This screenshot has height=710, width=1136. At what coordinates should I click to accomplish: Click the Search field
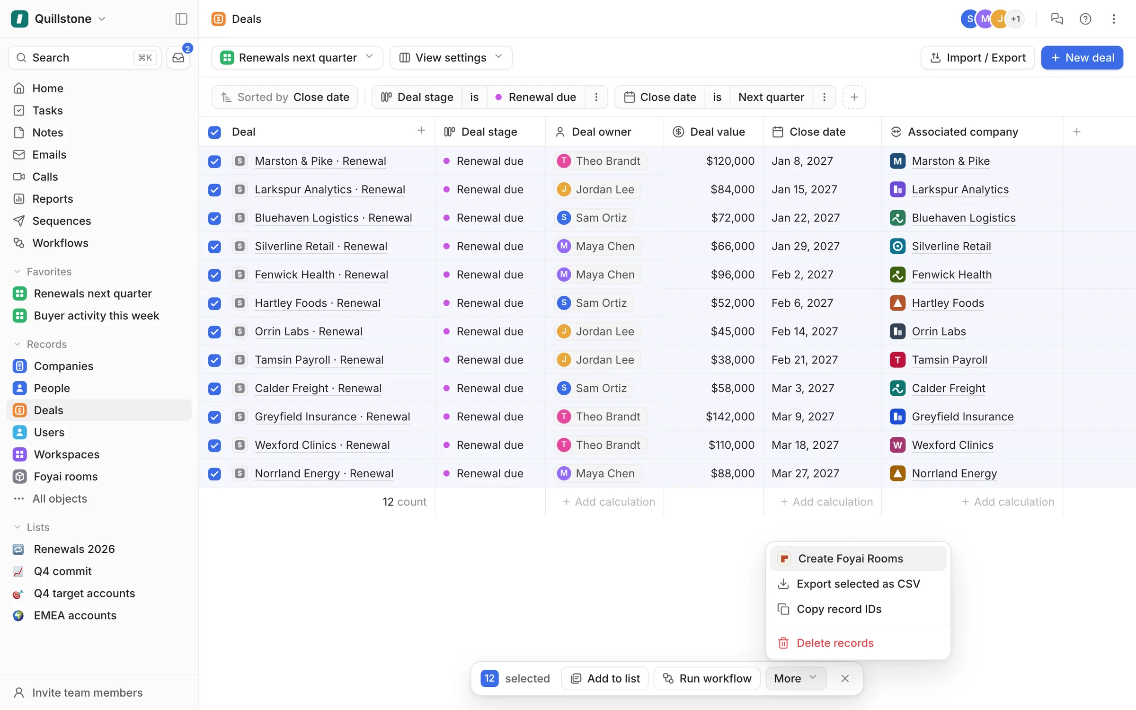click(x=85, y=58)
